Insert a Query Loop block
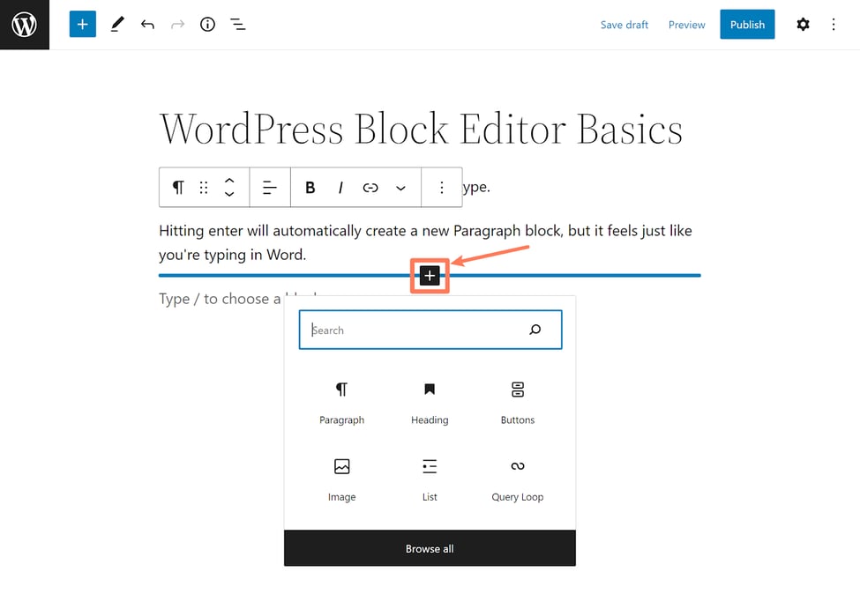This screenshot has width=860, height=609. click(x=517, y=480)
